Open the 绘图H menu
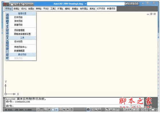Screen dimensions: 160x113 31,9
